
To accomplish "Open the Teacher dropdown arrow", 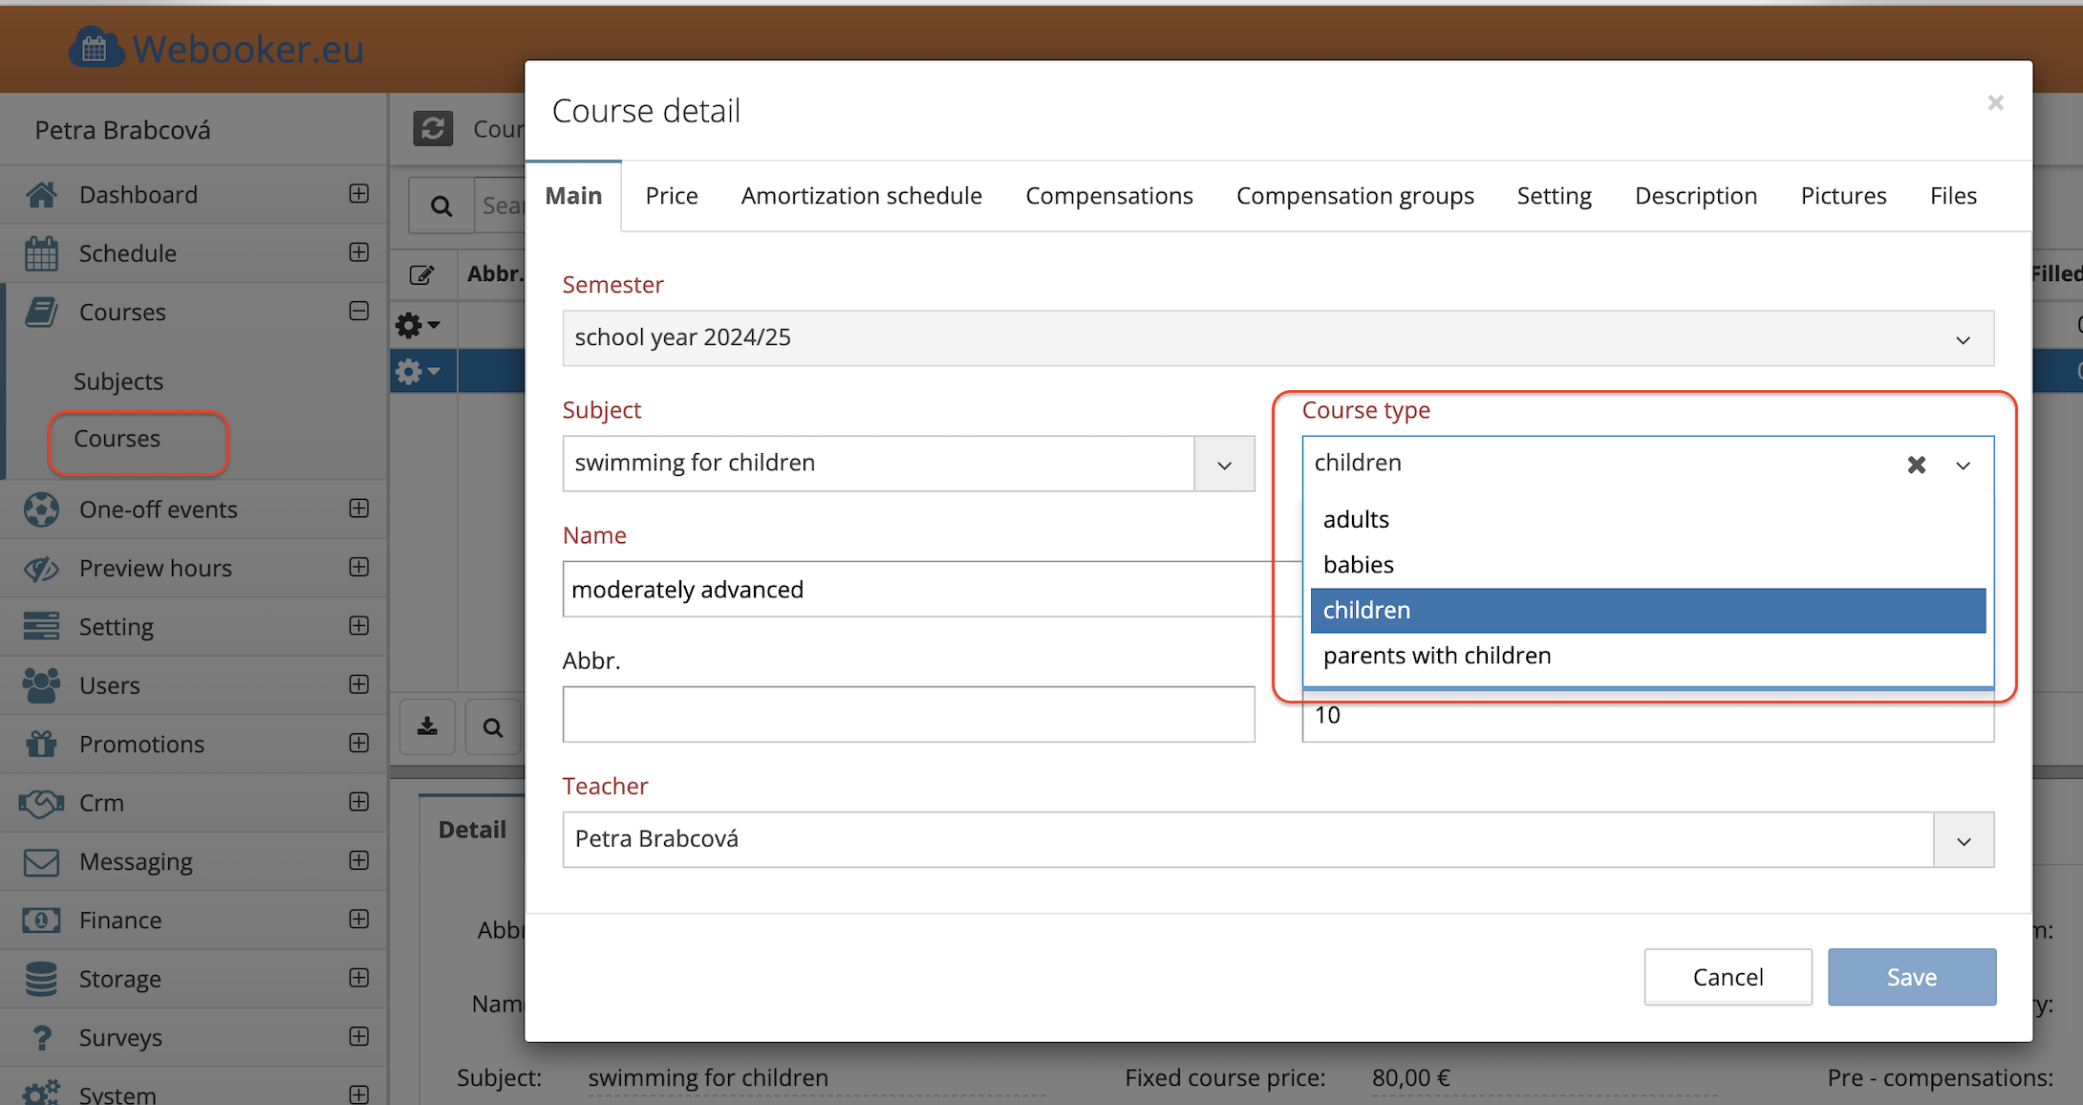I will [1964, 840].
